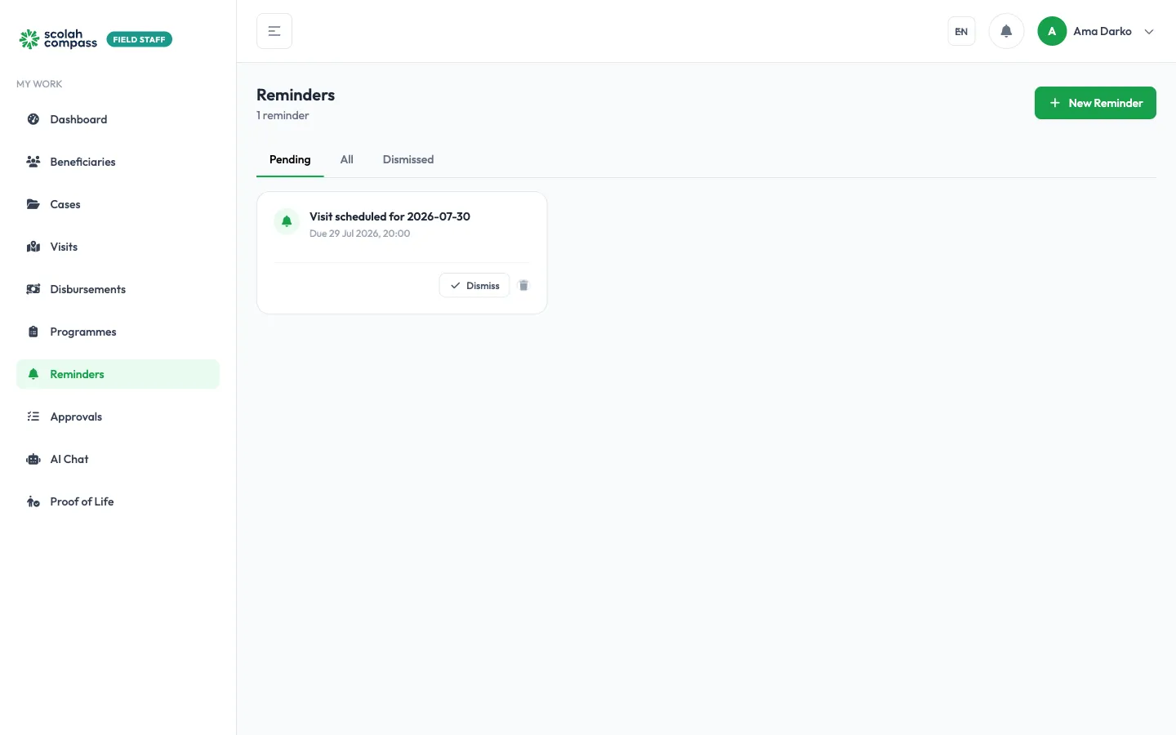The image size is (1176, 735).
Task: Click the FIELD STAFF badge
Action: pyautogui.click(x=140, y=39)
